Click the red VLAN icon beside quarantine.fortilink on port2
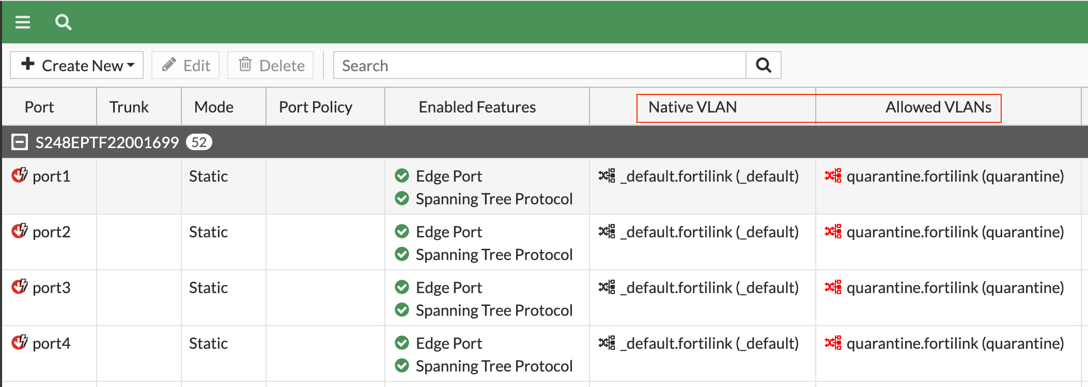 pyautogui.click(x=832, y=232)
